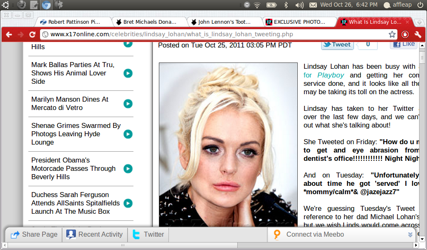This screenshot has height=250, width=427.
Task: Switch to the Robert Pattinson tab
Action: tap(73, 22)
